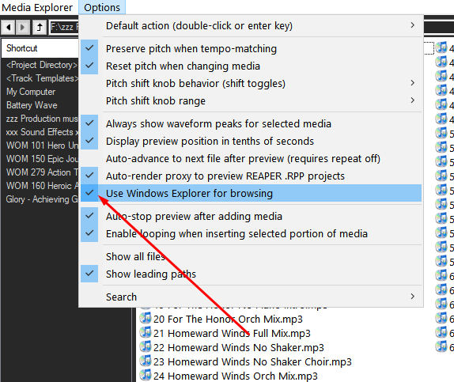Select 22 Homeward Winds No Shaker.mp3
Viewport: 454px width, 382px height.
pos(239,347)
